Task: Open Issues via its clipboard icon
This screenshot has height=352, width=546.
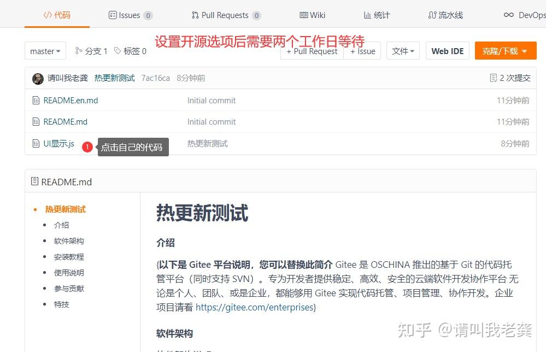Action: point(113,15)
